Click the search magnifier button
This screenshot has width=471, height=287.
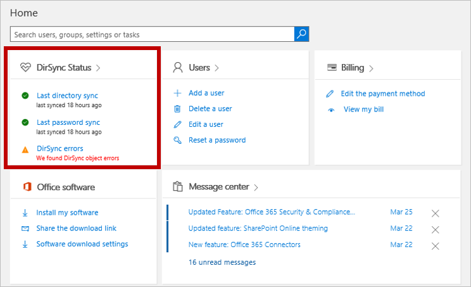301,34
